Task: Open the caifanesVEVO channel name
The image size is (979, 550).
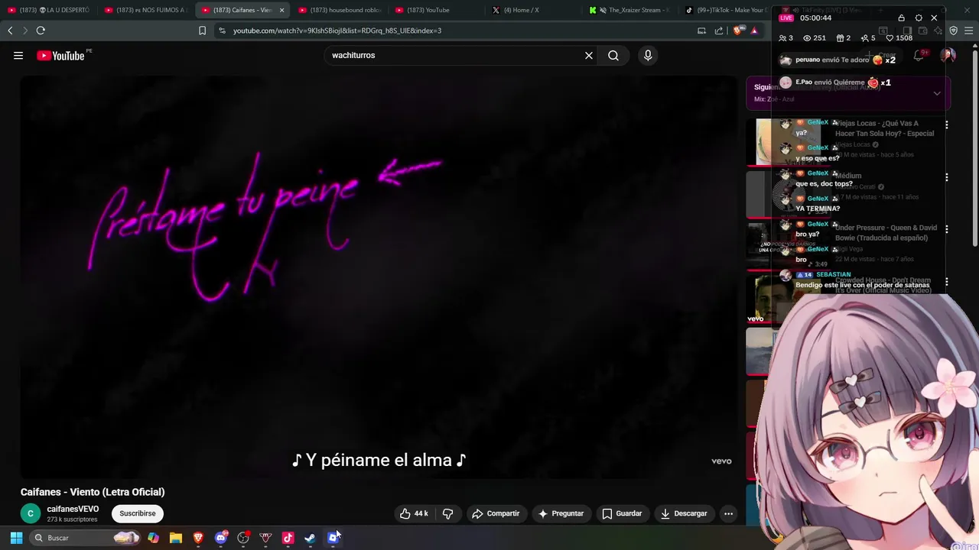Action: click(73, 509)
